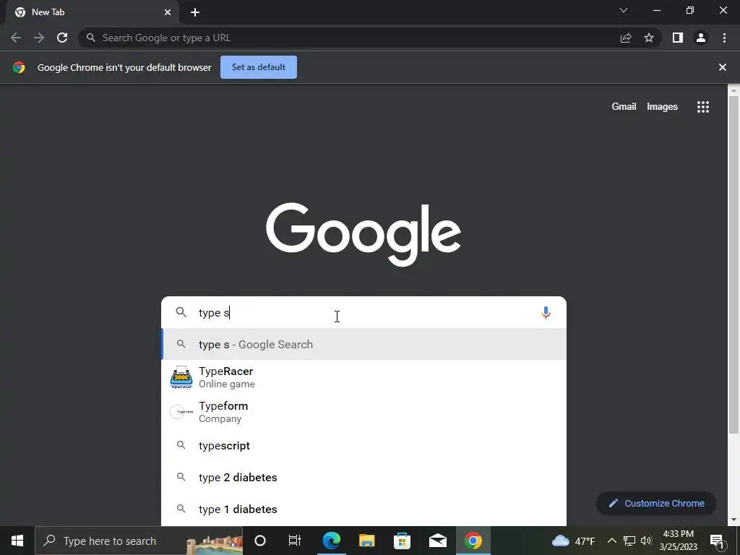Open Cortana circle icon in taskbar
Screen dimensions: 740x555
point(260,541)
